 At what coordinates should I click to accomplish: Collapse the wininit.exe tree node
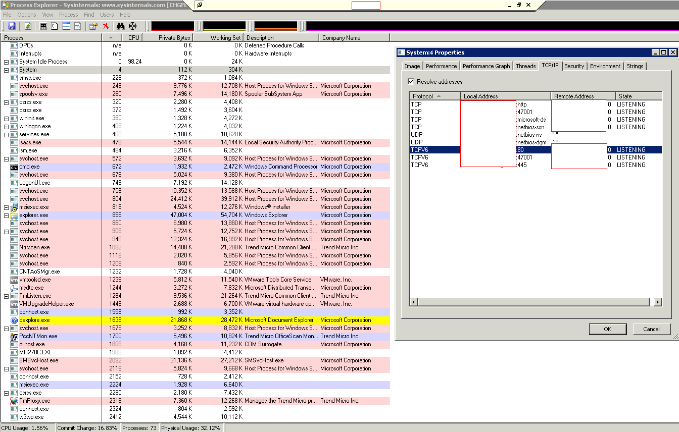point(6,119)
